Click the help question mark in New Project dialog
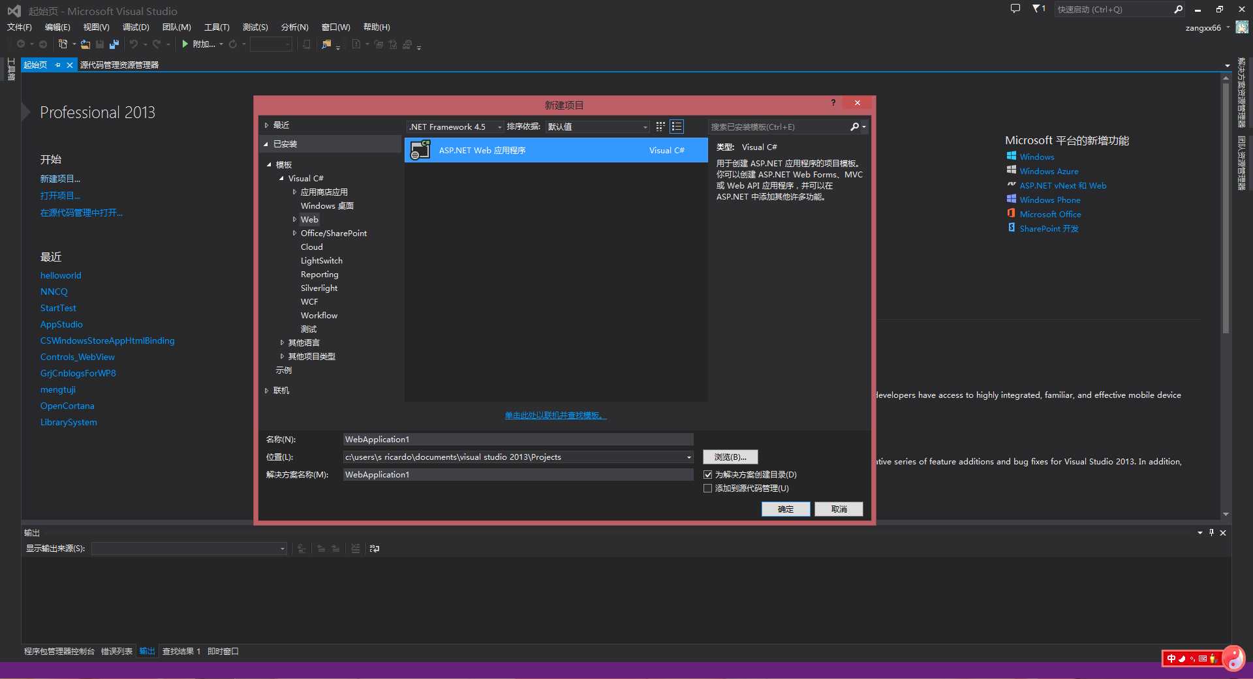Screen dimensions: 1253x679 pyautogui.click(x=833, y=103)
